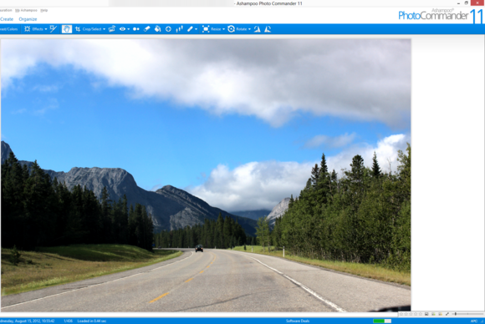The height and width of the screenshot is (324, 485).
Task: Choose the paint bucket fill tool
Action: pos(158,29)
